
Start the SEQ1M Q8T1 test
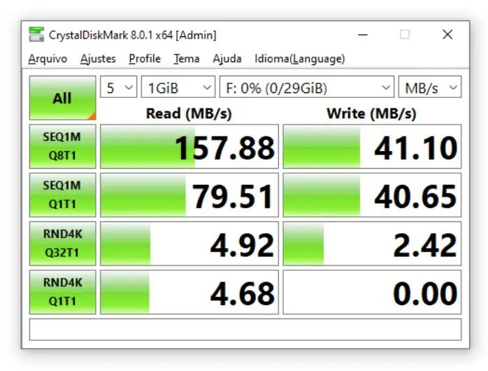62,146
